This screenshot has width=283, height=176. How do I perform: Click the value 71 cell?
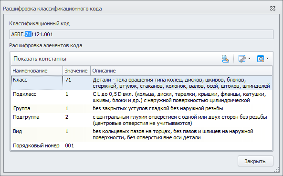(76, 83)
